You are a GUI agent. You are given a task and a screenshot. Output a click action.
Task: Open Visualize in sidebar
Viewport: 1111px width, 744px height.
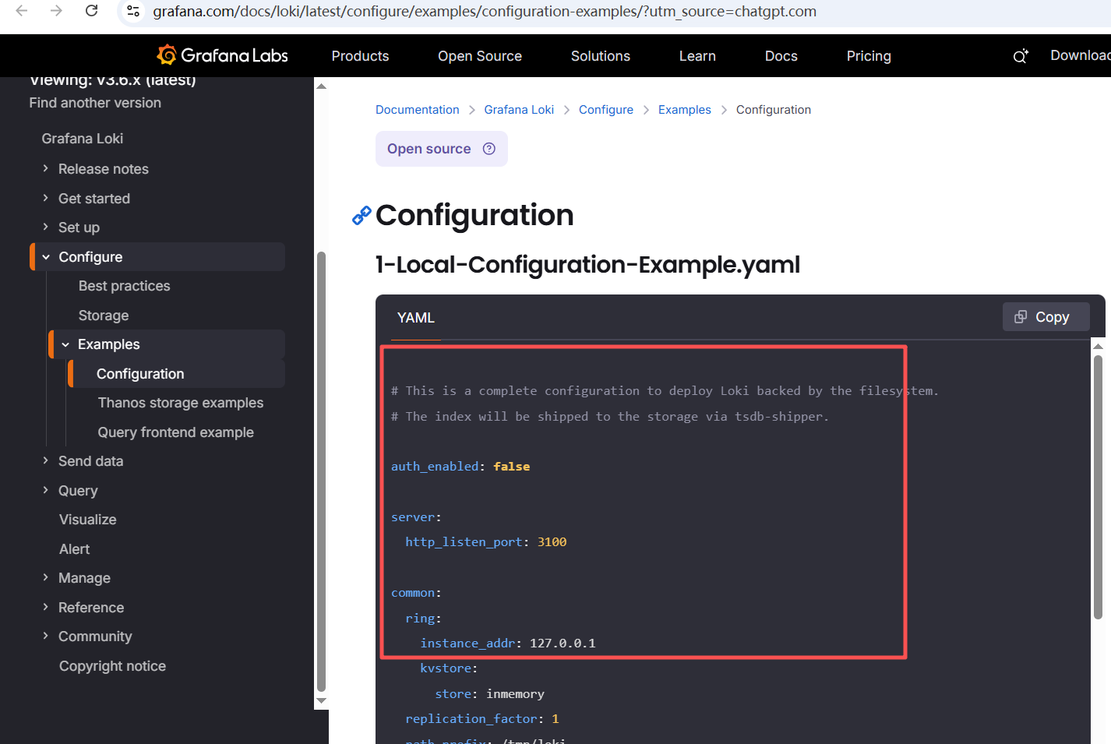tap(88, 520)
